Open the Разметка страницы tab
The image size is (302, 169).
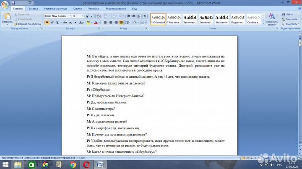[56, 8]
